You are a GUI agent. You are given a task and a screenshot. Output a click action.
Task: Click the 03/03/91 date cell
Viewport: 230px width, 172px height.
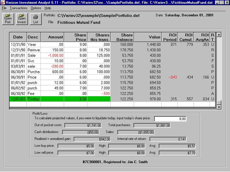[x=18, y=66]
